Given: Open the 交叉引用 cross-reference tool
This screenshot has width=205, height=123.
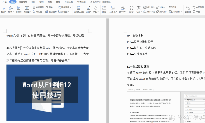Looking at the screenshot, I should (x=198, y=7).
